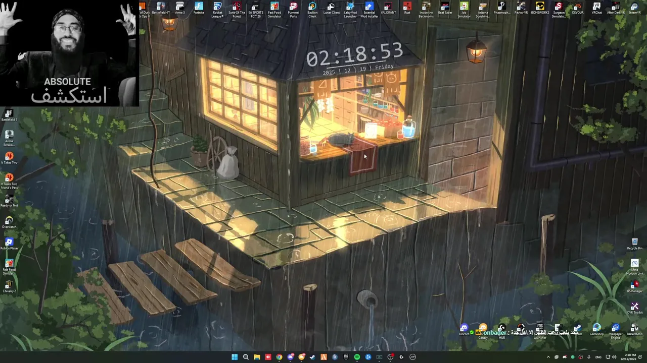
Task: Open Spotify from taskbar
Action: point(357,357)
